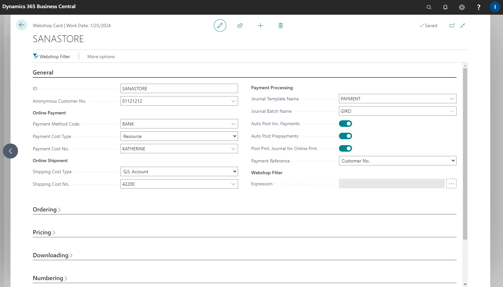Expand the Ordering section
503x287 pixels.
[x=47, y=210]
